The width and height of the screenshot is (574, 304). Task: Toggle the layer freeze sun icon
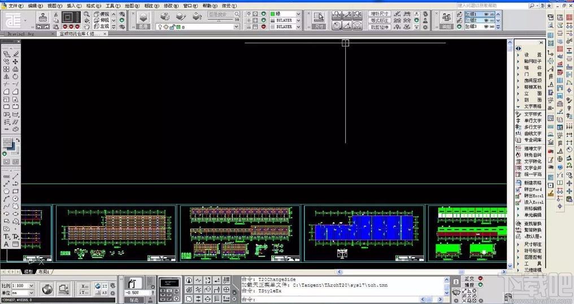point(166,27)
